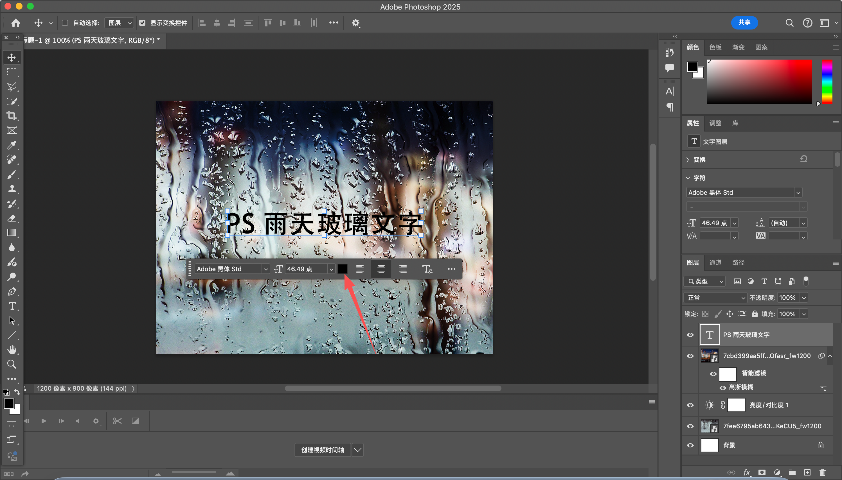Select the Horizontal Type tool

pos(12,306)
